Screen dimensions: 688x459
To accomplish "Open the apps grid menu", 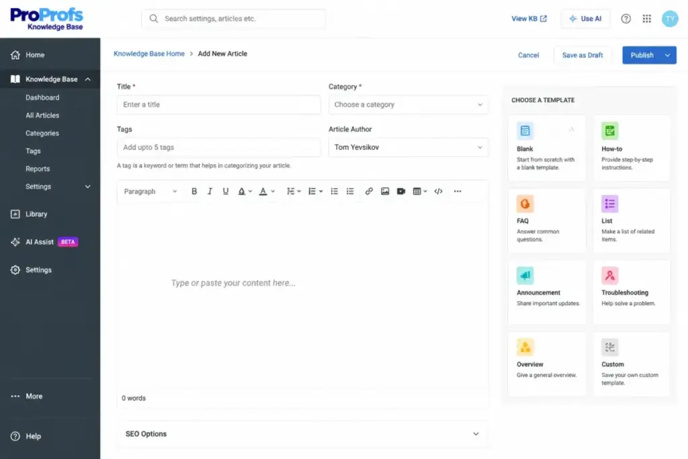I will click(647, 18).
